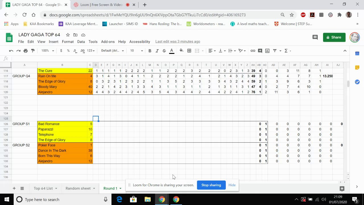Open the Borders tool

coord(189,51)
